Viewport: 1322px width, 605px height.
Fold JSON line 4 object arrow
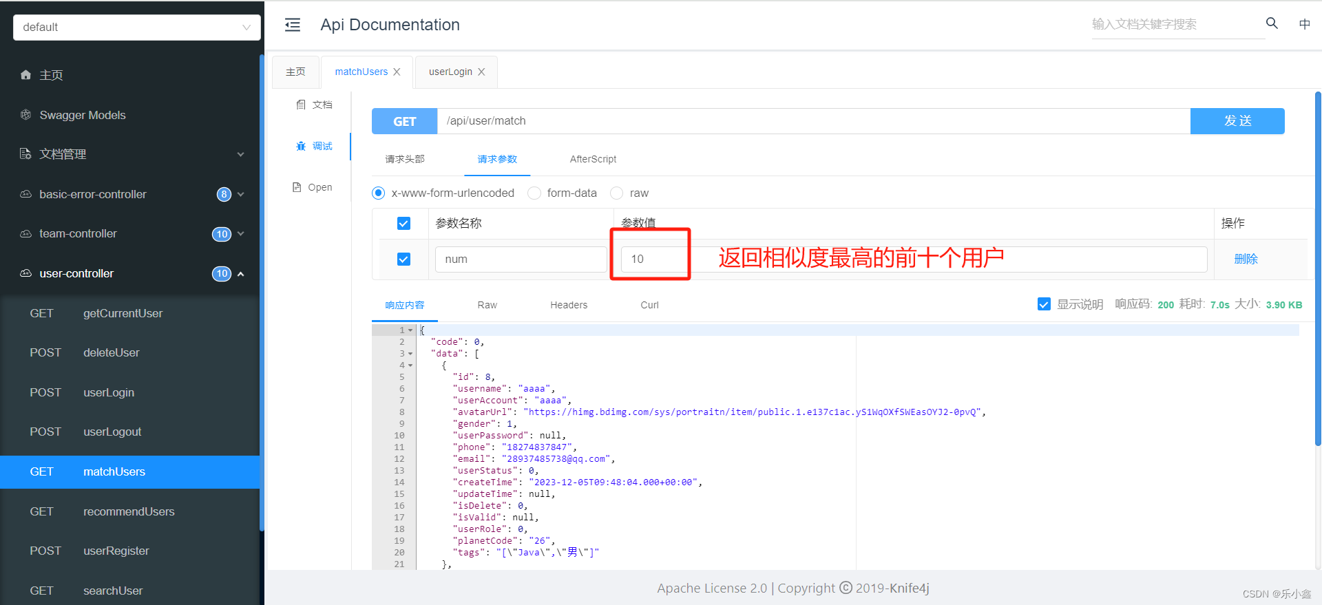pyautogui.click(x=410, y=365)
